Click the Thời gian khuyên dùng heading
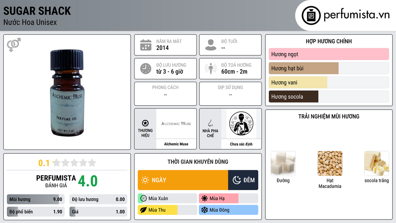 [x=198, y=162]
